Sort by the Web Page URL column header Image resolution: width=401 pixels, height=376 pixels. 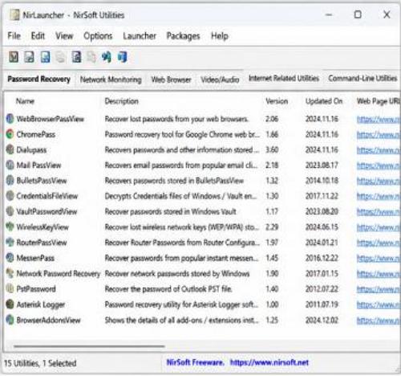click(378, 101)
